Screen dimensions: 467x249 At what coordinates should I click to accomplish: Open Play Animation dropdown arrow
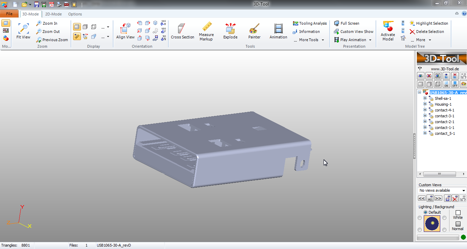pos(370,40)
